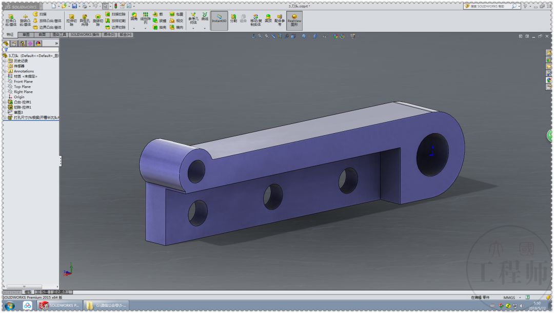Select the 旋转凸台/基体 (Revolved Boss) tool

[25, 17]
